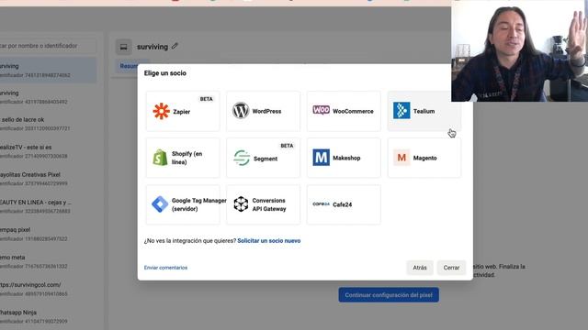Open the Resumen tab behind dialog
The width and height of the screenshot is (588, 330).
[x=129, y=66]
